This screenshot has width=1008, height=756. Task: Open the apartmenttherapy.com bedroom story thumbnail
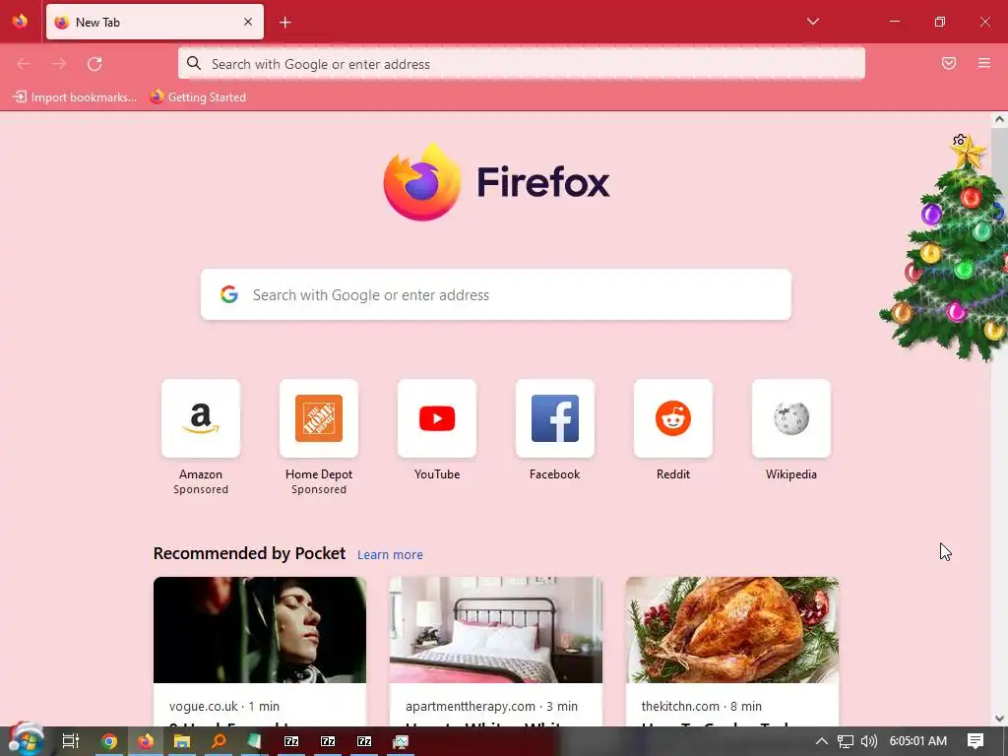click(496, 630)
